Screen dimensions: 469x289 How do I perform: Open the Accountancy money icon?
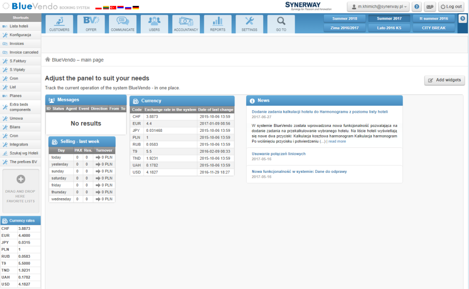point(186,24)
